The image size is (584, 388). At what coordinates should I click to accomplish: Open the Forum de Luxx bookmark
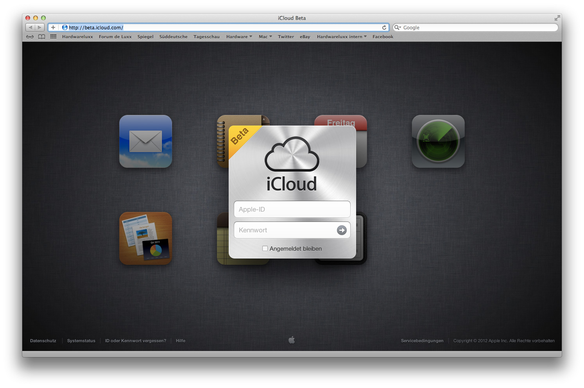115,37
